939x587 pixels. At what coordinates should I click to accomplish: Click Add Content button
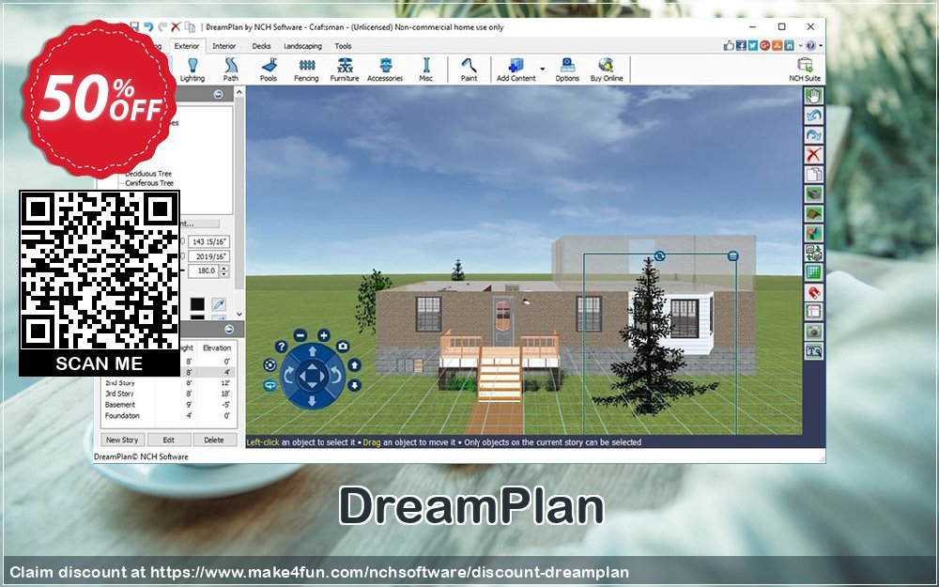[x=516, y=70]
